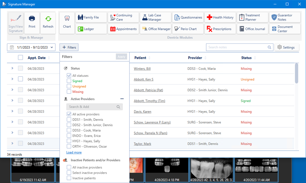Open Prescriptions module
Screen dimensions: 306x183
(x=220, y=29)
